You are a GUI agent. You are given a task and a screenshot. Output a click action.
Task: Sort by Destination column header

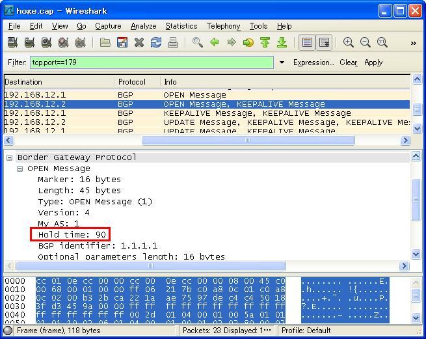coord(59,82)
